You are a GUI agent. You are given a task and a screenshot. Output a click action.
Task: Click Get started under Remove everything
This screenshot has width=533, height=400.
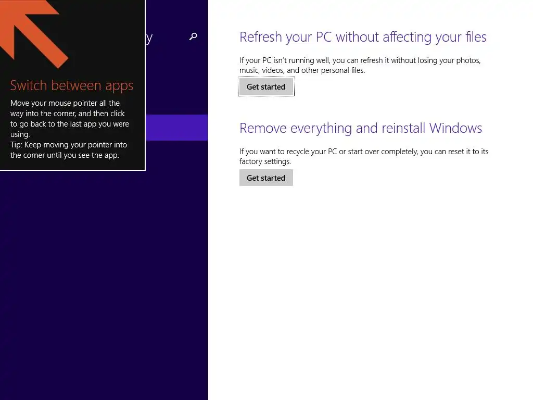(266, 178)
